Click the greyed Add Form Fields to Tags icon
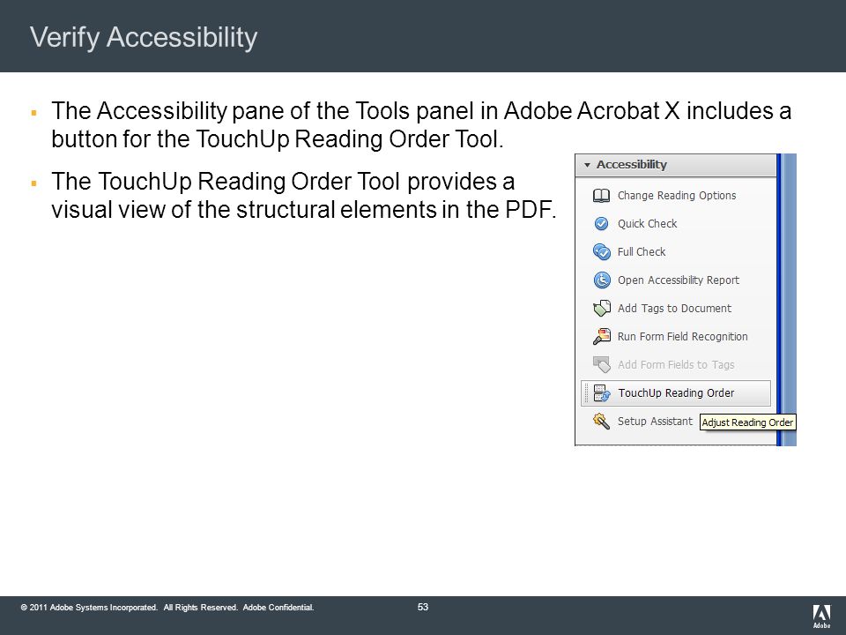This screenshot has width=846, height=635. (x=602, y=364)
